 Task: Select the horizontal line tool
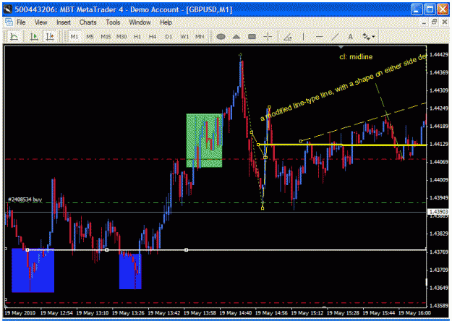click(319, 37)
